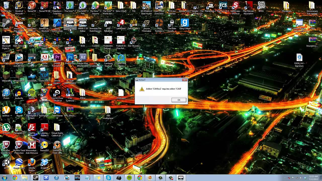The width and height of the screenshot is (322, 181).
Task: Select the Euro Truck Simulator shortcut
Action: pyautogui.click(x=159, y=8)
